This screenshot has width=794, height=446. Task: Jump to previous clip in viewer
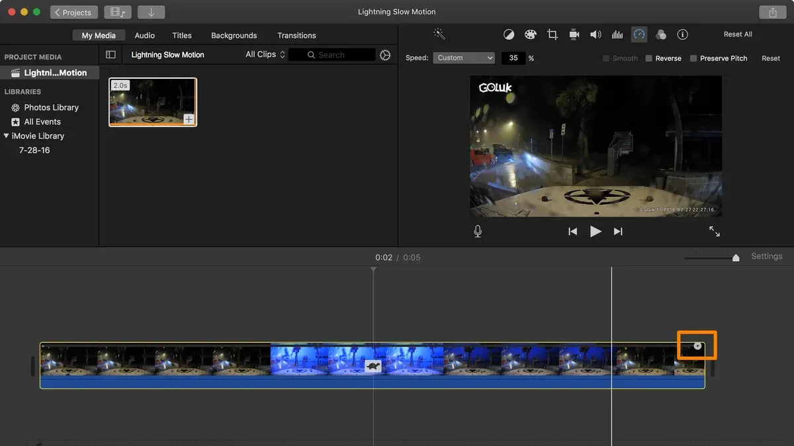[x=573, y=231]
